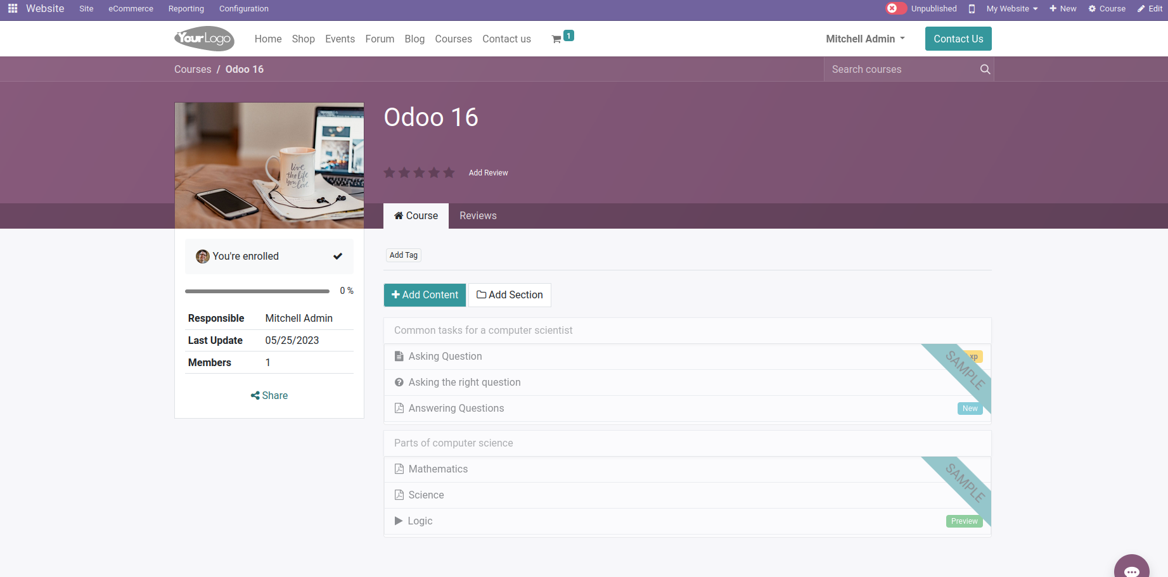Click PDF icon beside Answering Questions
1168x577 pixels.
[x=399, y=409]
